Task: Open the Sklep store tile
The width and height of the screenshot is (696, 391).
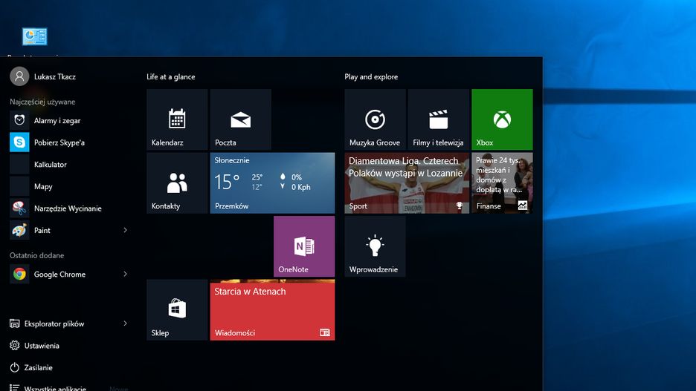Action: coord(177,309)
